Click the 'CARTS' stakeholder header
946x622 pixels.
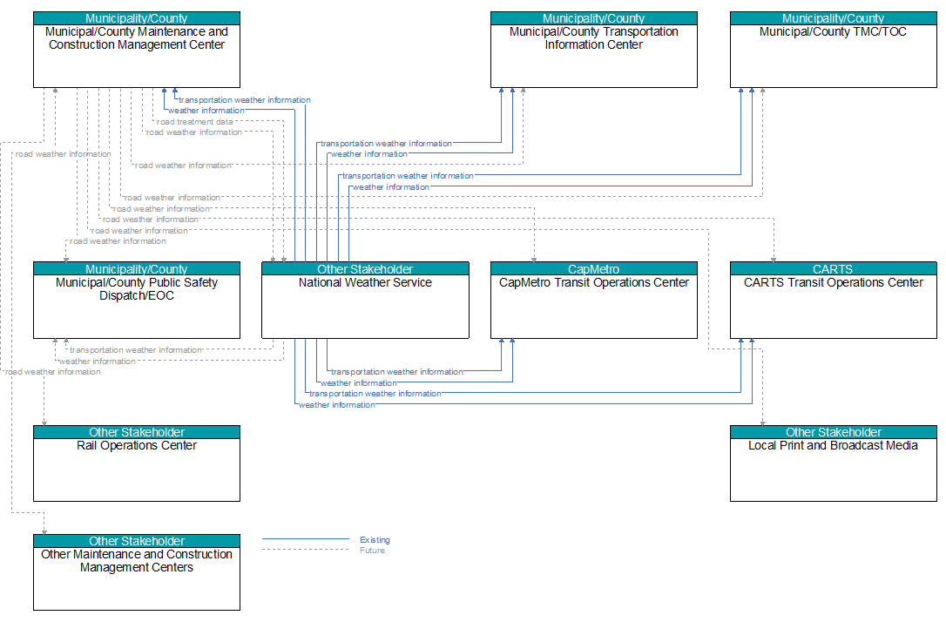tap(833, 269)
